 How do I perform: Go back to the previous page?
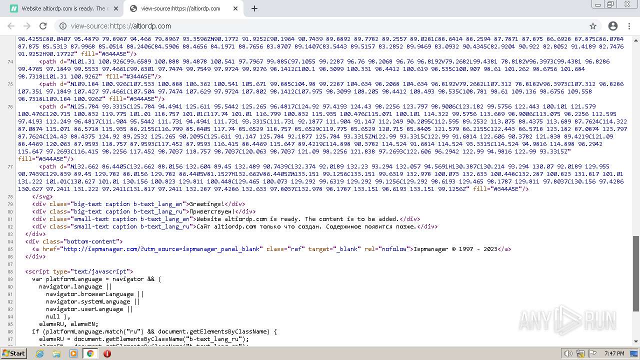(11, 26)
